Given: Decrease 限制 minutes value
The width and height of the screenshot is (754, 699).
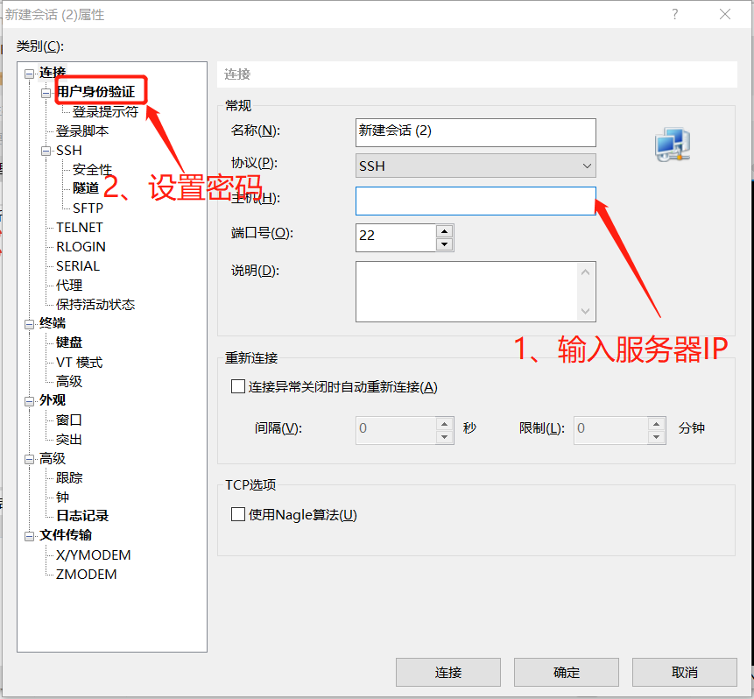Looking at the screenshot, I should [657, 437].
